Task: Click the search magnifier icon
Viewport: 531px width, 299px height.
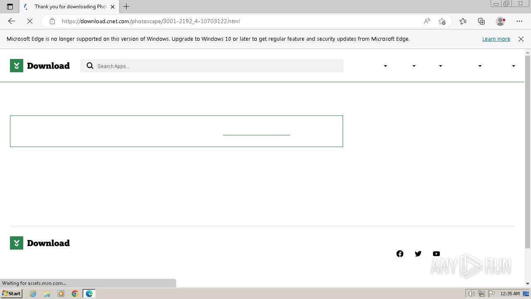Action: (90, 66)
